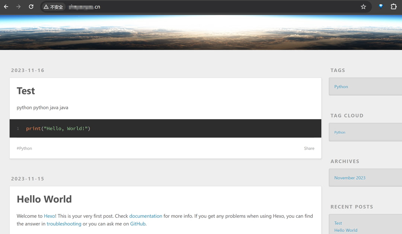Viewport: 402px width, 234px height.
Task: Open the Hello World post title
Action: pos(44,199)
